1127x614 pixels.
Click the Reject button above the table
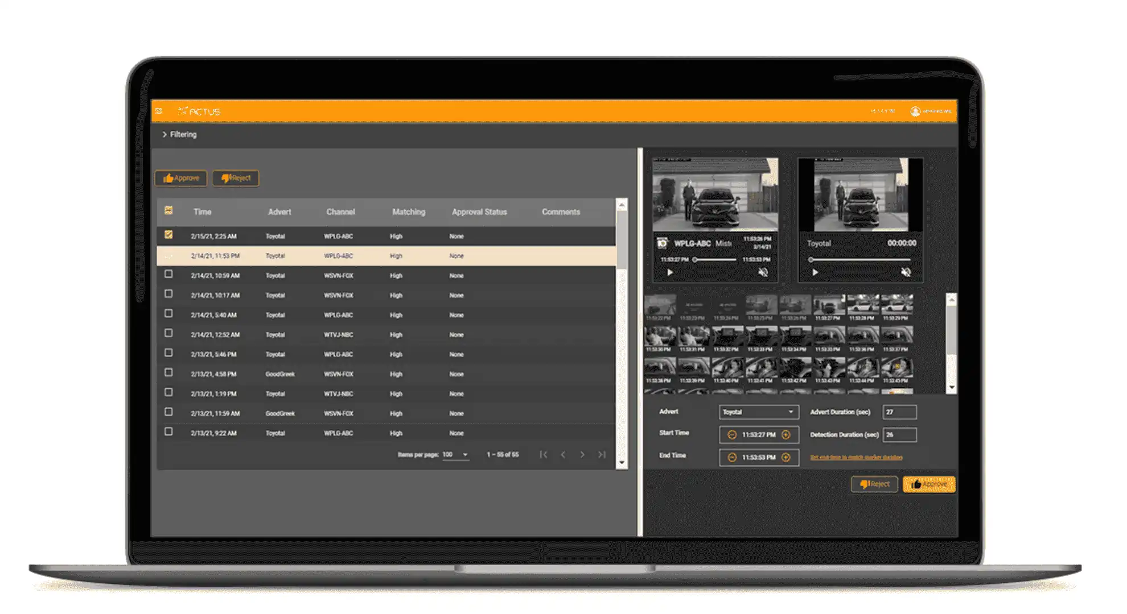pyautogui.click(x=236, y=179)
